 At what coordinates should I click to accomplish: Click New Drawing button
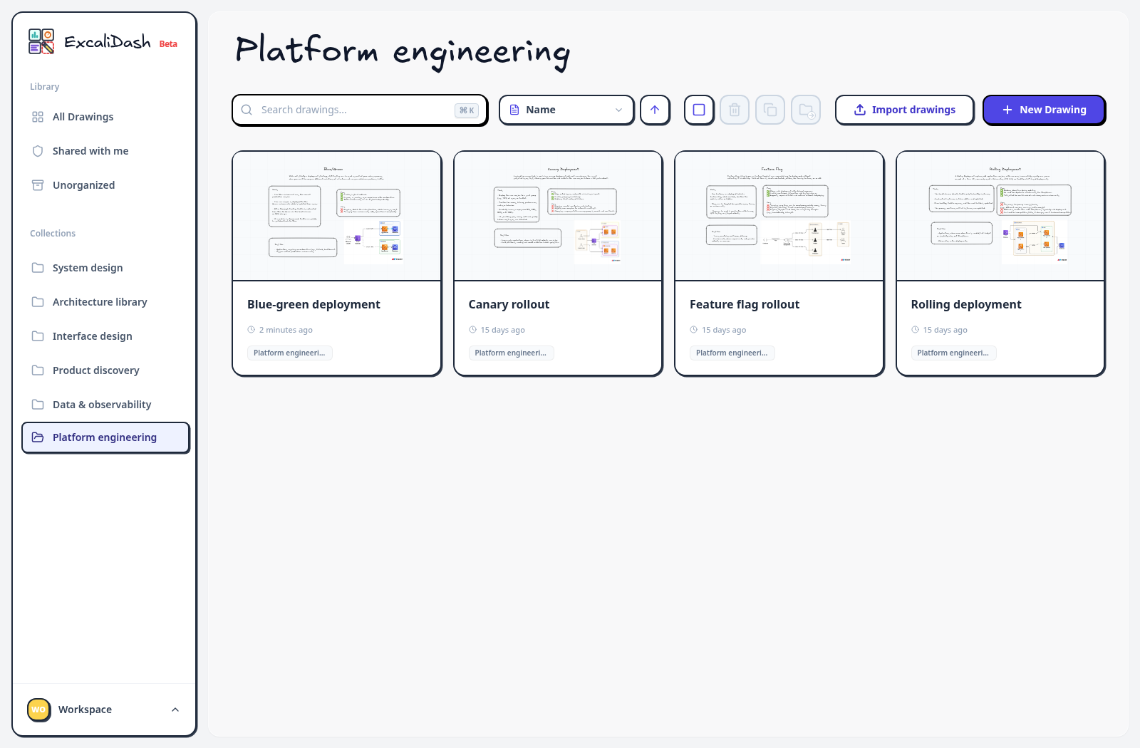click(x=1044, y=110)
